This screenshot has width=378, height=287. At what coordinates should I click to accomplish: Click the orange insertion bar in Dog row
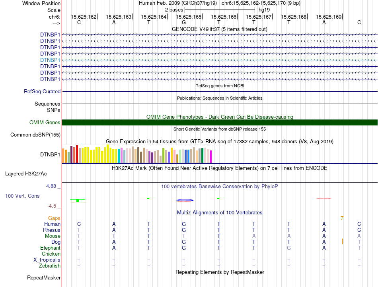pyautogui.click(x=342, y=241)
